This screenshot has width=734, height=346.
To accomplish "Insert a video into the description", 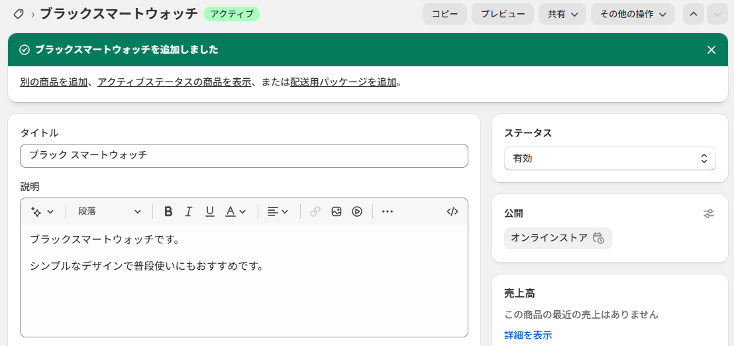I will tap(356, 211).
